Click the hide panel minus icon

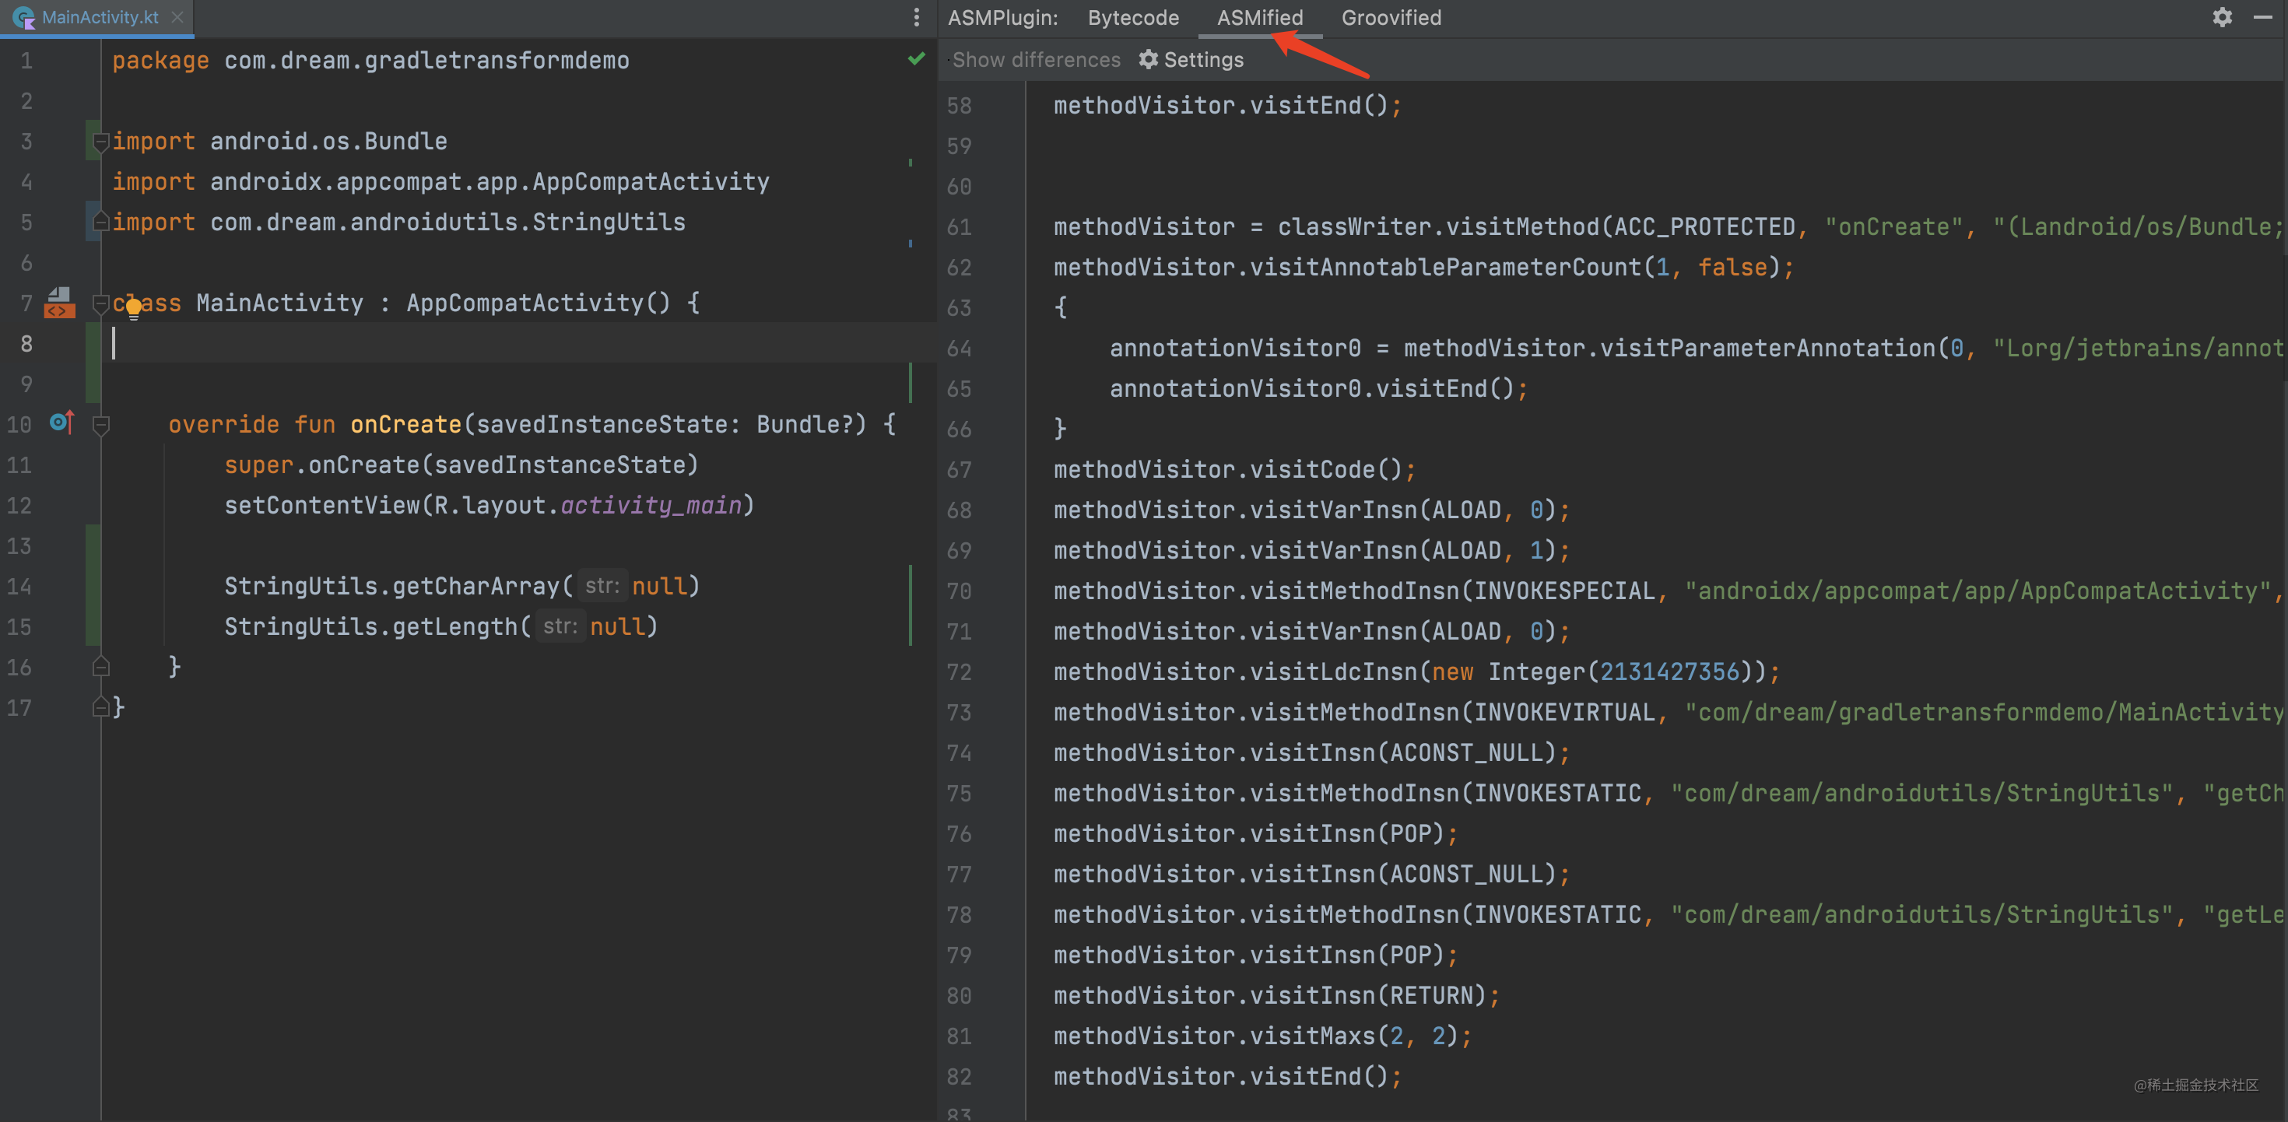click(x=2262, y=17)
